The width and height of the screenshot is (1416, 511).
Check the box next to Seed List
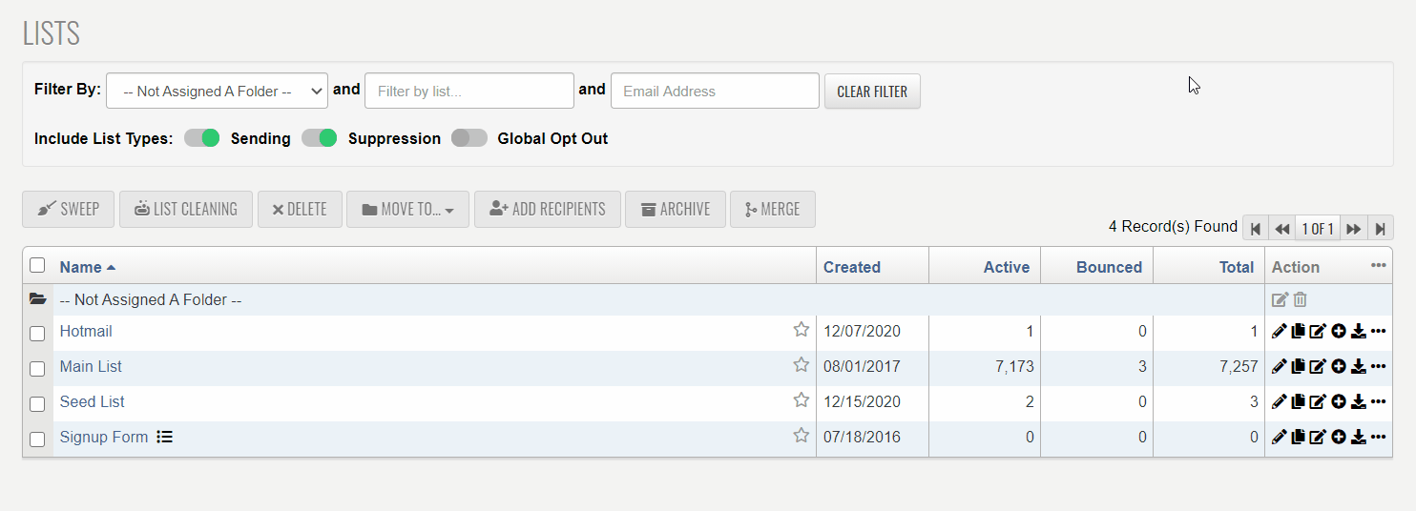37,403
